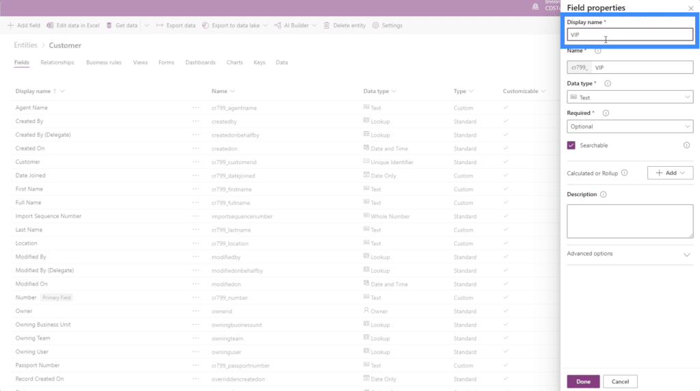Open more options for Number row
Screen dimensions: 700x391
(196, 297)
